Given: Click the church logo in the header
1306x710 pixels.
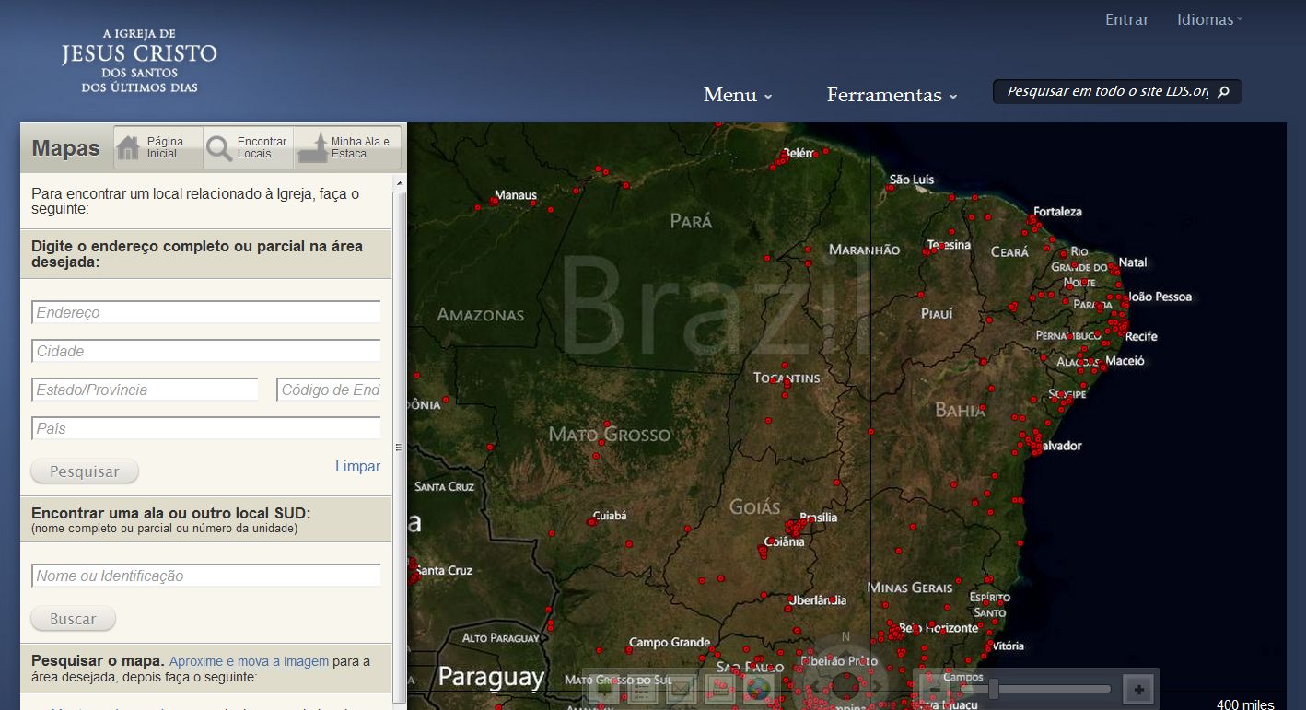Looking at the screenshot, I should [x=138, y=63].
